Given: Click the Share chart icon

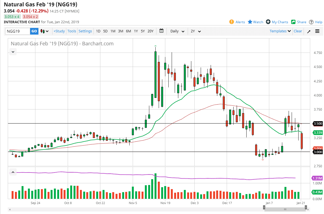Looking at the screenshot, I should 293,22.
